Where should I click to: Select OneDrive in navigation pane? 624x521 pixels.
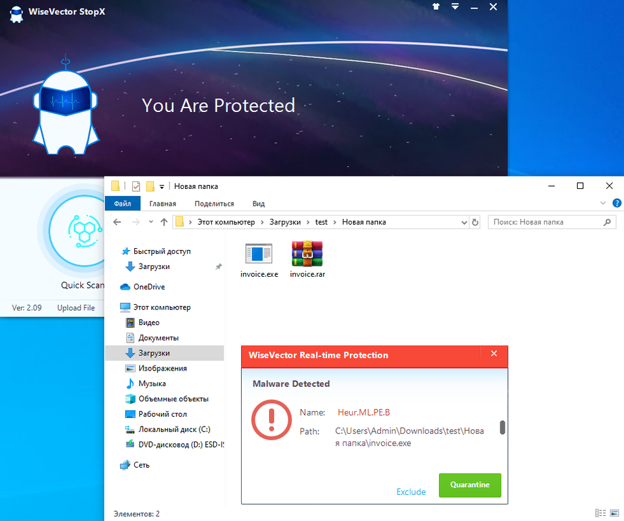point(149,287)
